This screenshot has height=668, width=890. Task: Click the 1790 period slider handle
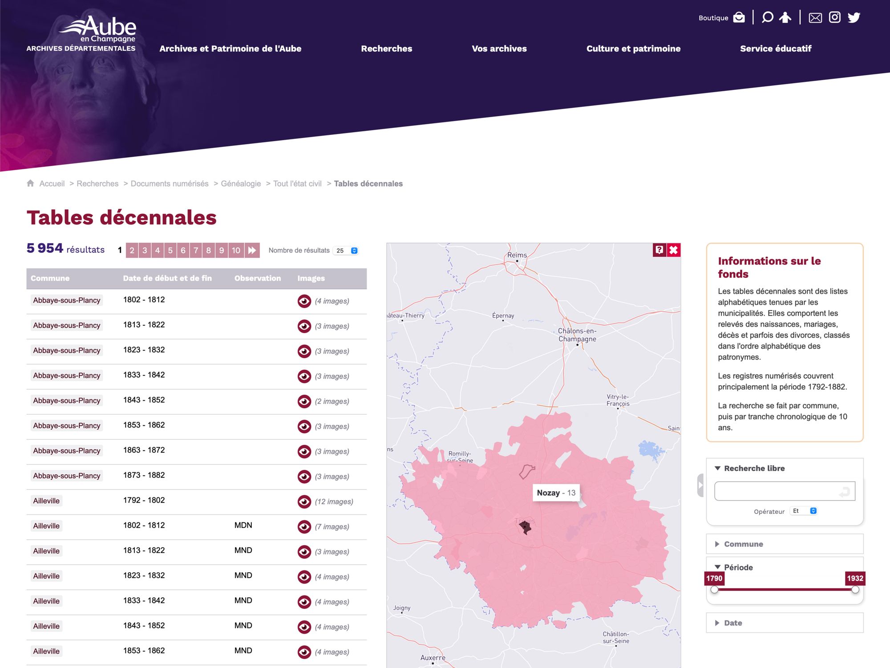714,590
